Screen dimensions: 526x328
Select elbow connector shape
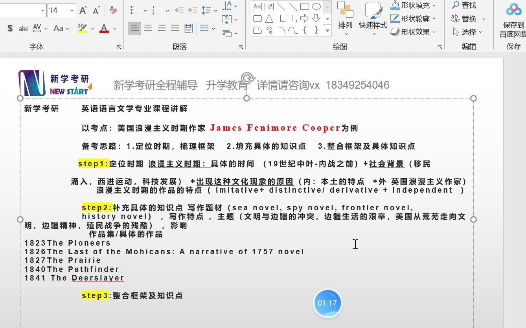point(281,18)
